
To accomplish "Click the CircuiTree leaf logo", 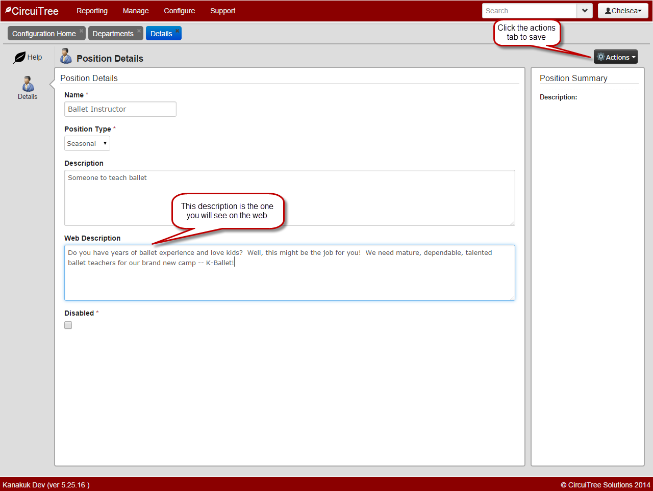I will (x=8, y=10).
